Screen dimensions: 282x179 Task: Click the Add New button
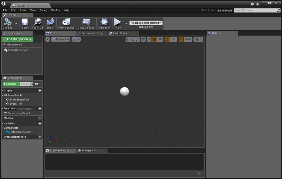click(x=11, y=84)
